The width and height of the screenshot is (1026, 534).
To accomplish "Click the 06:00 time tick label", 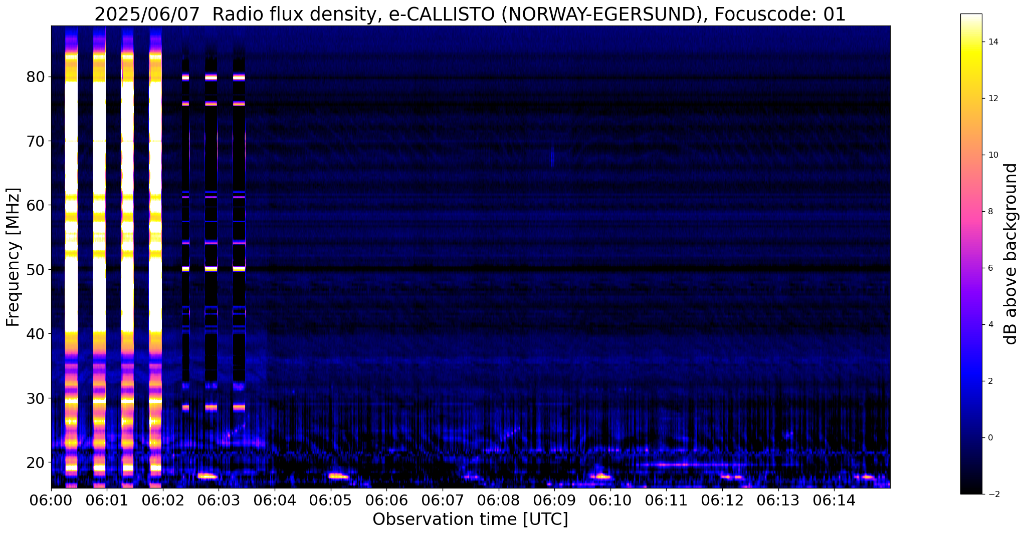I will (x=51, y=500).
